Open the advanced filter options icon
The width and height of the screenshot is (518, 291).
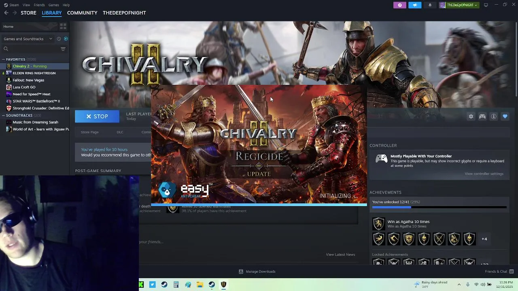point(63,49)
